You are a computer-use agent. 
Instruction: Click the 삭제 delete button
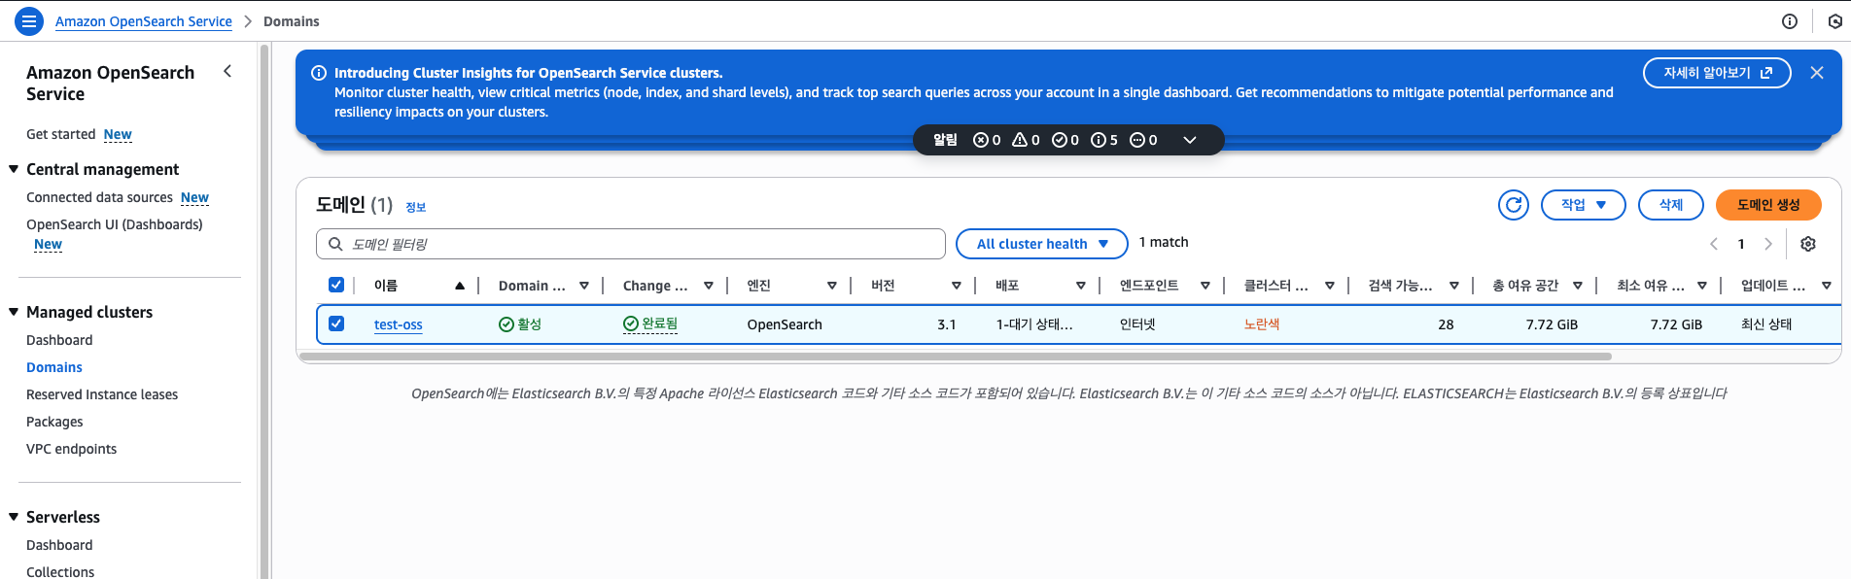[1671, 205]
